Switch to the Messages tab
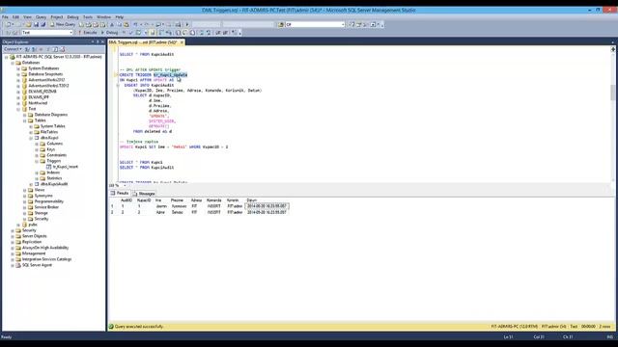This screenshot has height=347, width=618. point(144,194)
